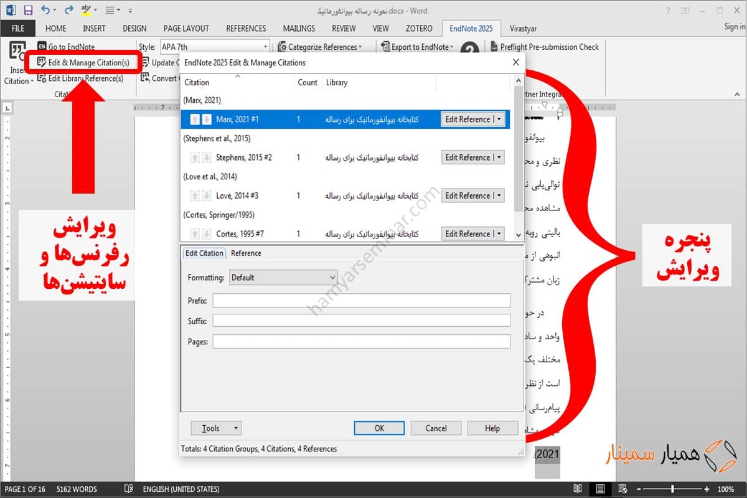
Task: Switch to the PAGE LAYOUT ribbon tab
Action: [x=186, y=28]
